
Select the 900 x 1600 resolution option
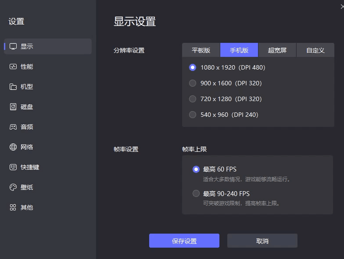(192, 83)
